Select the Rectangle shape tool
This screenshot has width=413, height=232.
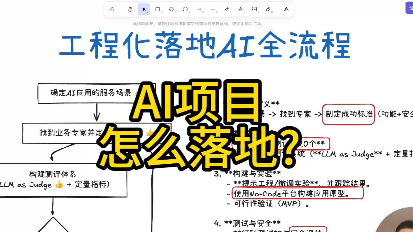(x=157, y=9)
